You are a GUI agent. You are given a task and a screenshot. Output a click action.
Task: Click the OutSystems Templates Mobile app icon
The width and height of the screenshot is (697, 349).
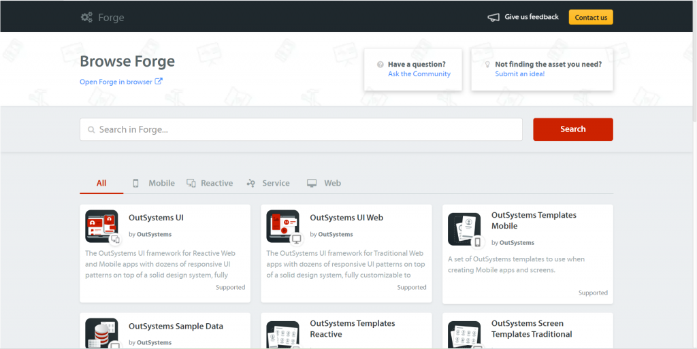click(464, 229)
